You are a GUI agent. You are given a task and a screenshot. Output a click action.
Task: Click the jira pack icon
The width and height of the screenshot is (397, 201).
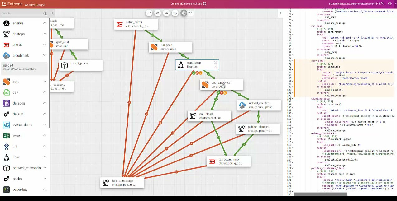(x=6, y=146)
